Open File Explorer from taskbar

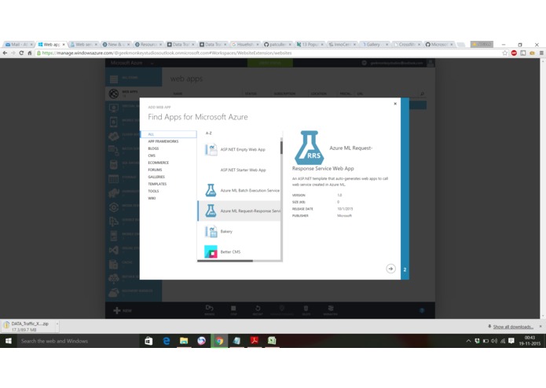[184, 341]
